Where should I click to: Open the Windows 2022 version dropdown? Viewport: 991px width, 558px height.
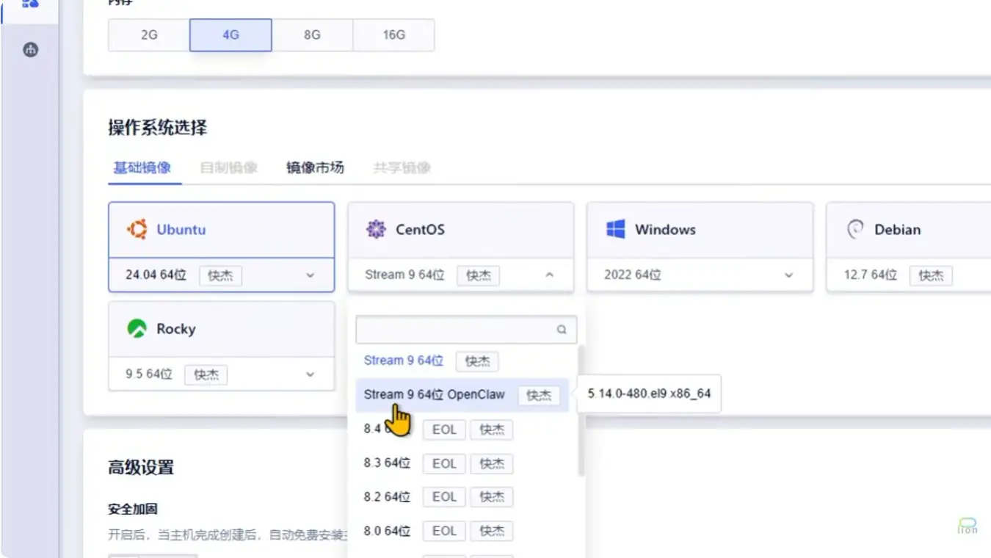[788, 276]
